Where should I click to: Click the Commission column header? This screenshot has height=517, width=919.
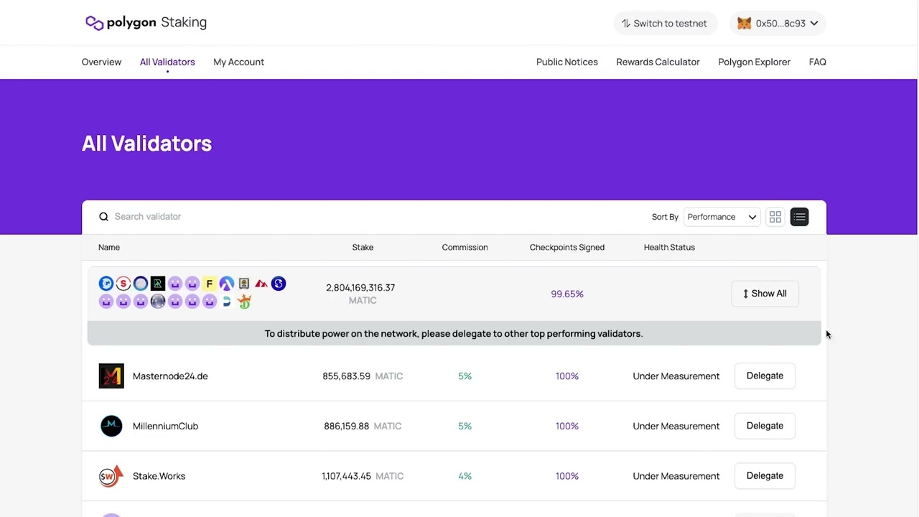coord(465,247)
